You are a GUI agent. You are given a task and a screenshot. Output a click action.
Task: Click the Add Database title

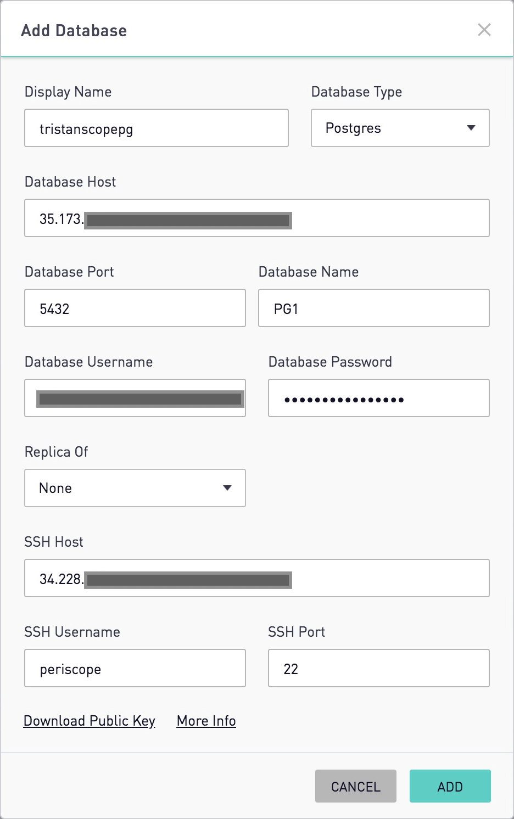[x=74, y=31]
